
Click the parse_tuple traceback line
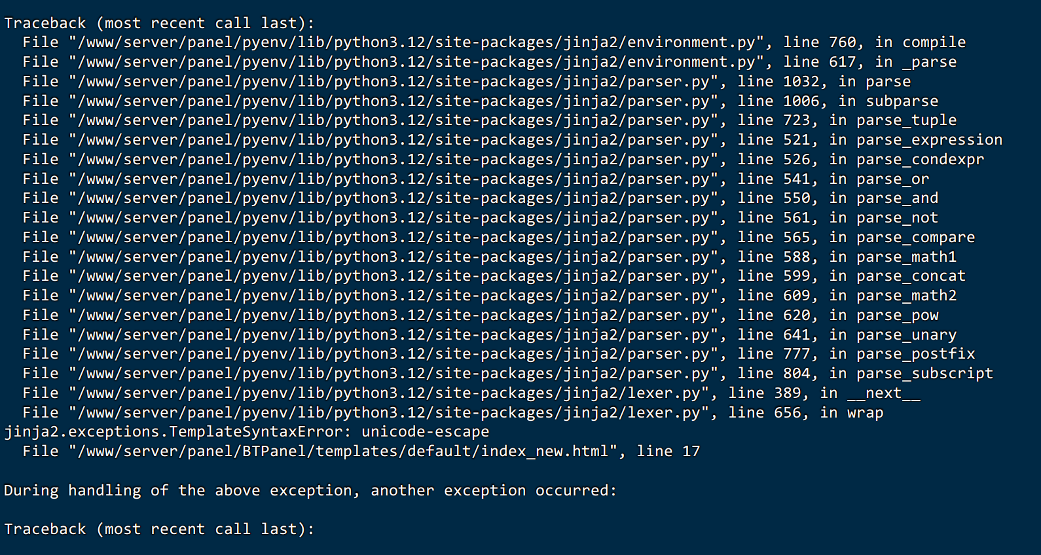click(x=490, y=120)
